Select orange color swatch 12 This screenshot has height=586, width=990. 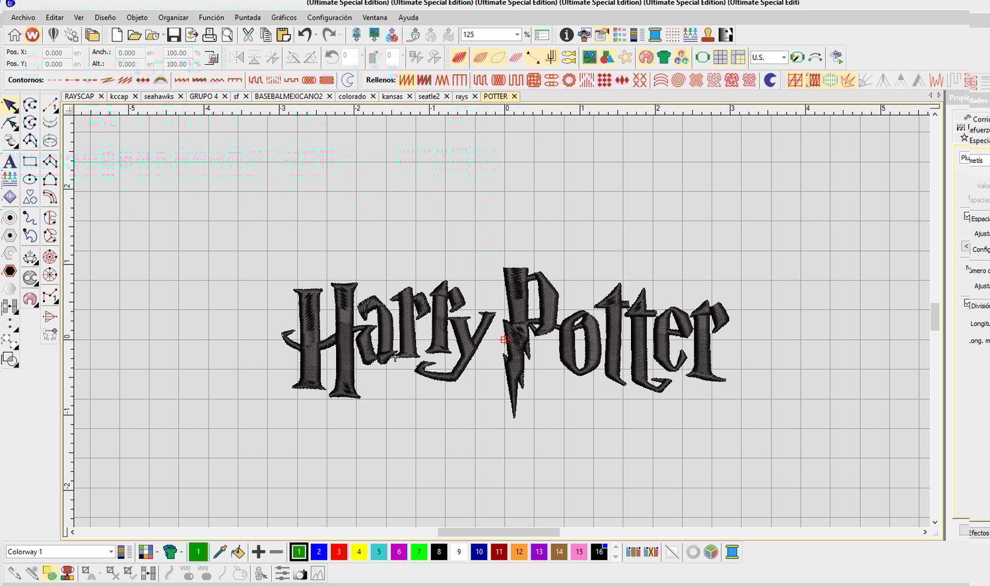[x=519, y=552]
